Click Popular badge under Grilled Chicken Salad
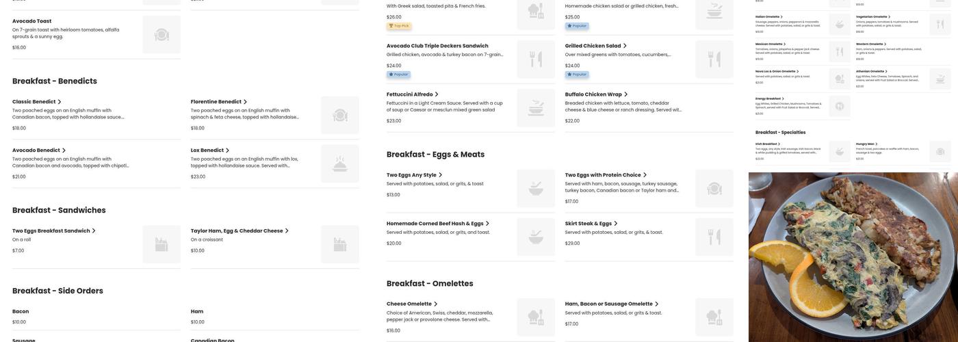The width and height of the screenshot is (958, 342). coord(577,75)
